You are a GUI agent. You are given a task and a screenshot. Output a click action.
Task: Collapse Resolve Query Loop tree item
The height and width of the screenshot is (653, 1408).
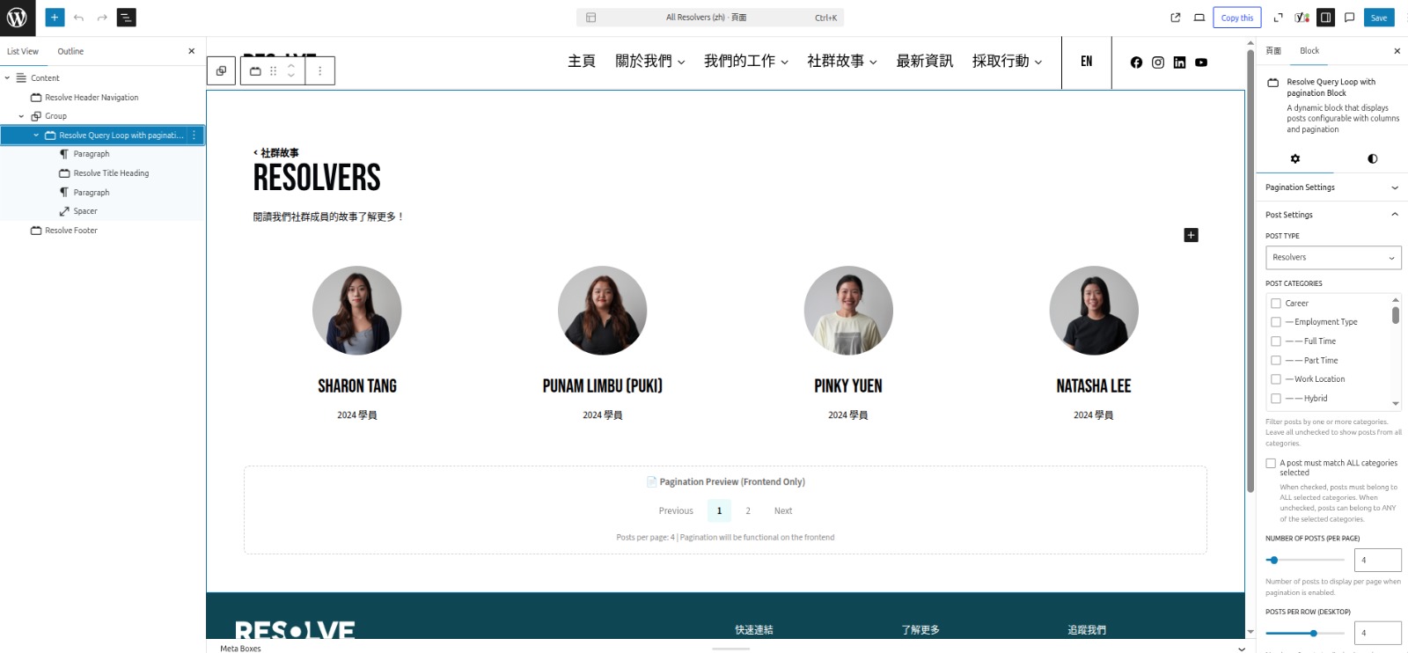pyautogui.click(x=36, y=136)
